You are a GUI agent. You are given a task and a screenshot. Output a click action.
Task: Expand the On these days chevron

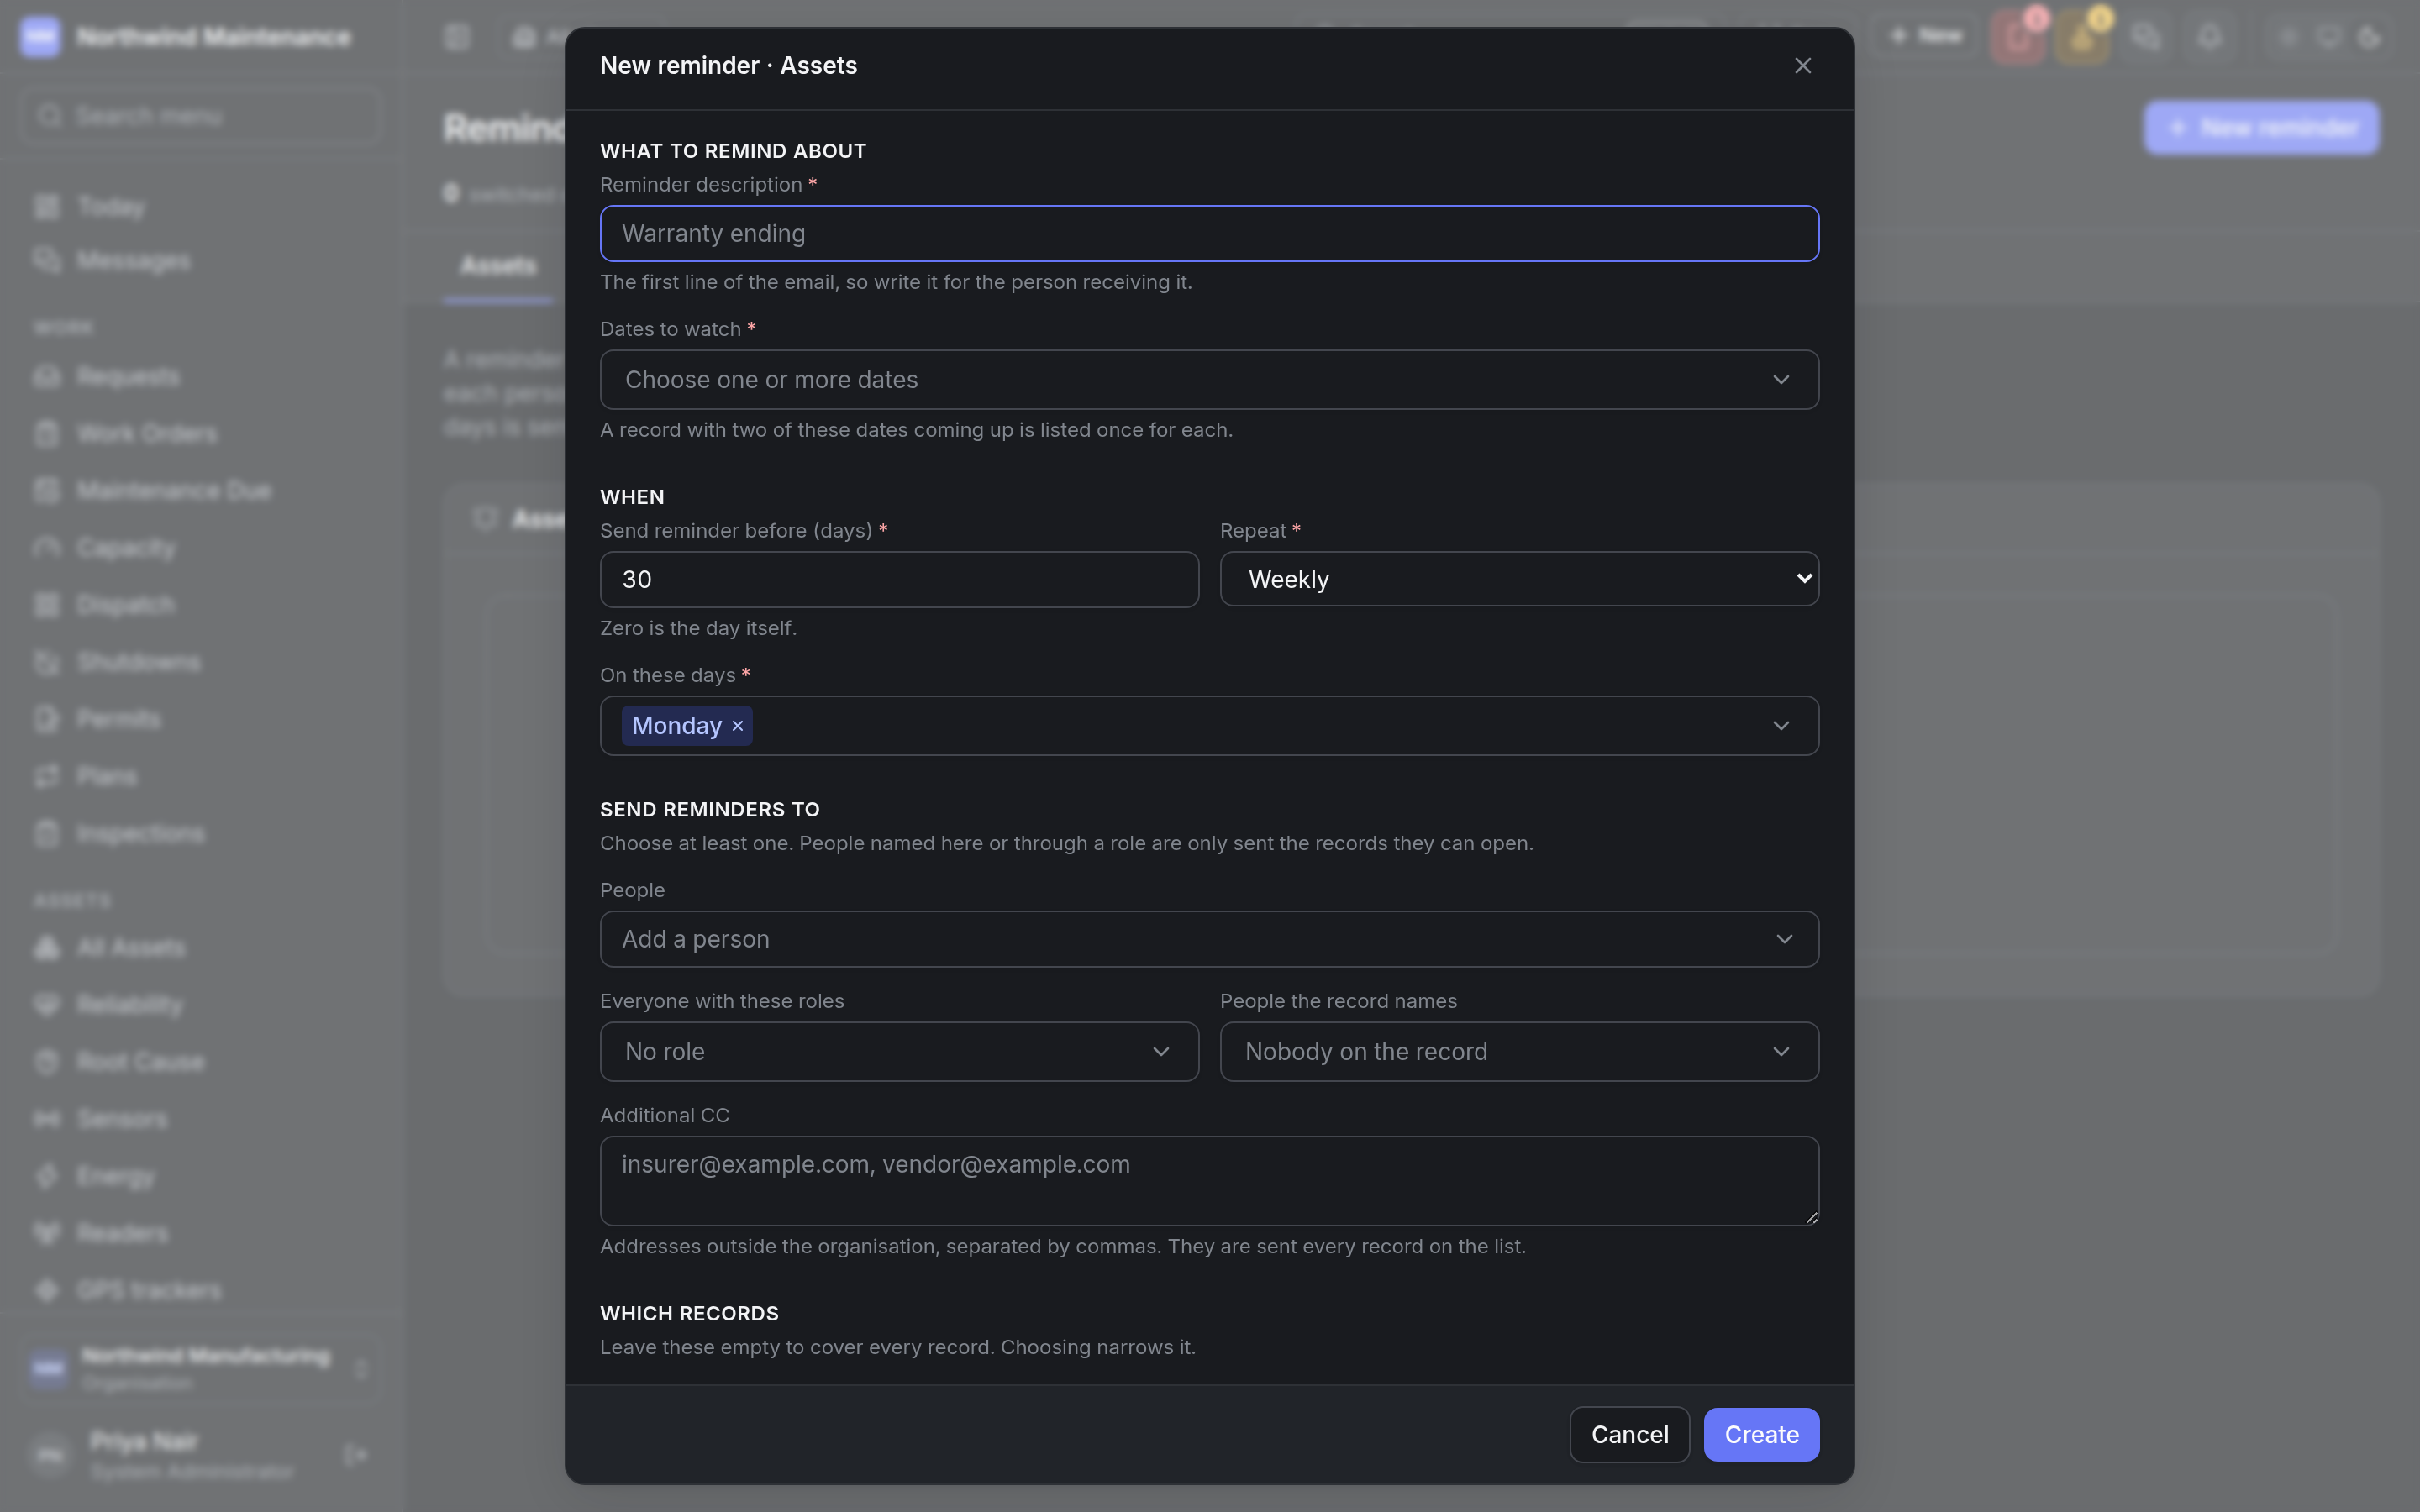click(x=1781, y=726)
